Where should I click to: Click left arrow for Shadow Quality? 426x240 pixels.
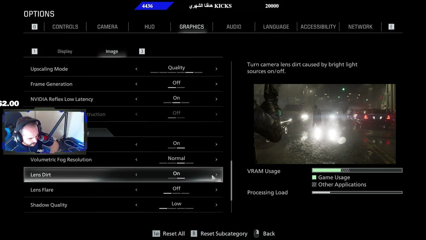tap(136, 205)
